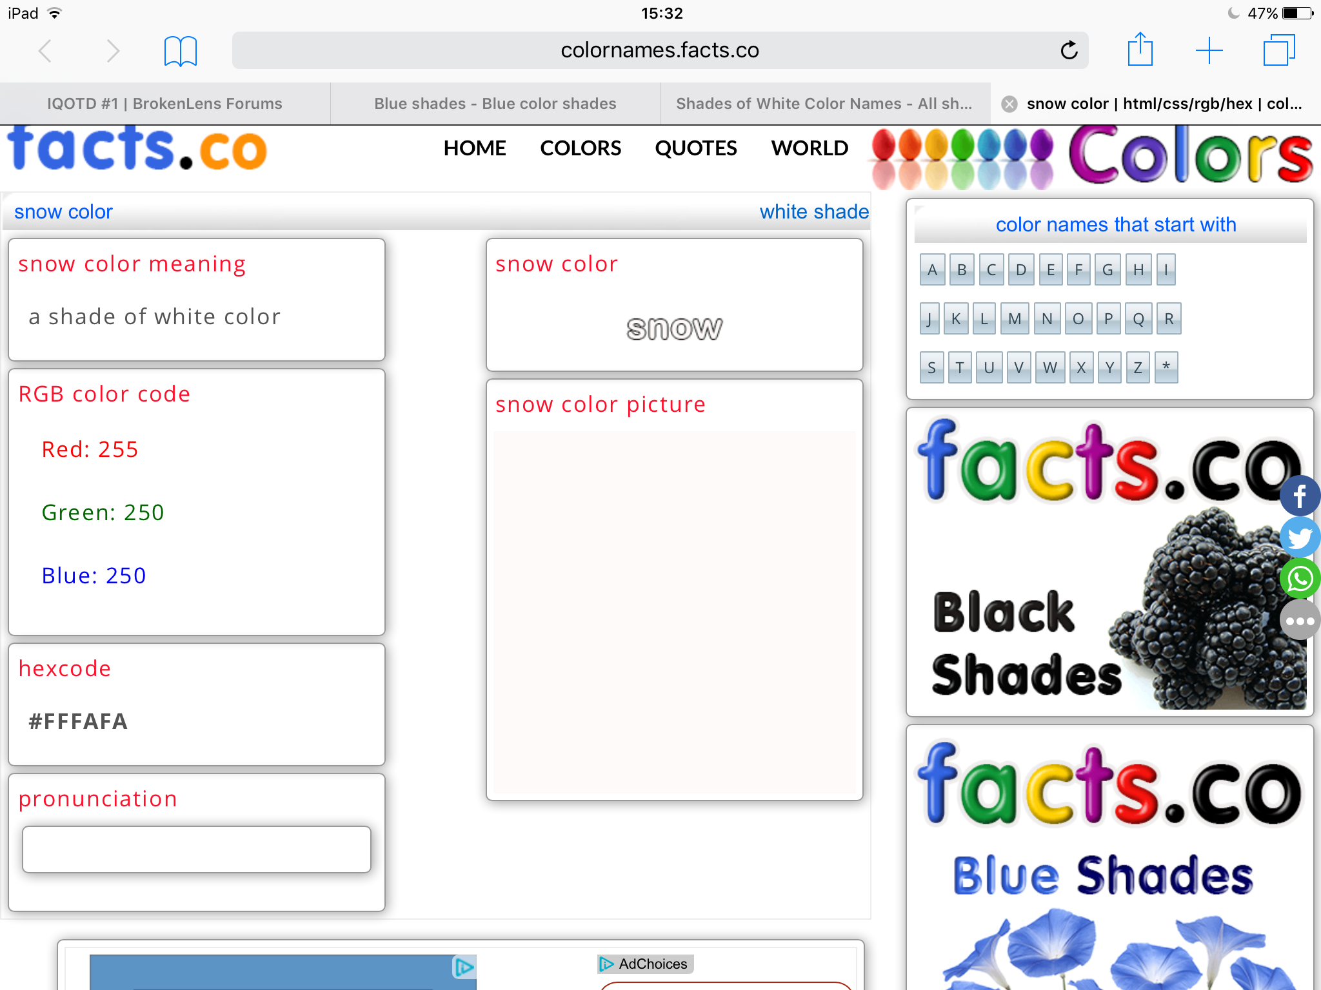Open the QUOTES menu item
1321x990 pixels.
click(695, 148)
